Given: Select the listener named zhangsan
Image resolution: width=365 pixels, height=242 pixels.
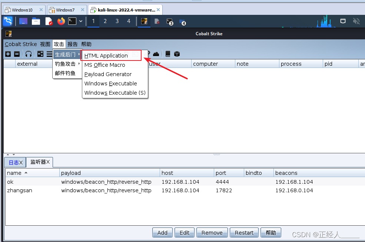Looking at the screenshot, I should [x=185, y=190].
